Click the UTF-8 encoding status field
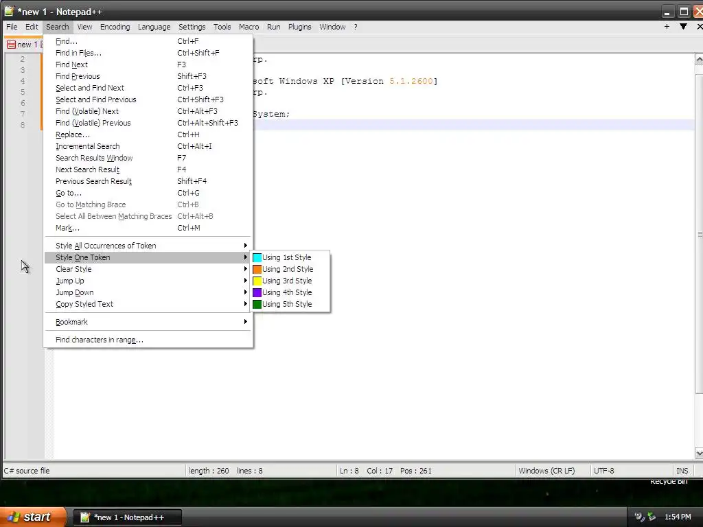 [x=604, y=471]
